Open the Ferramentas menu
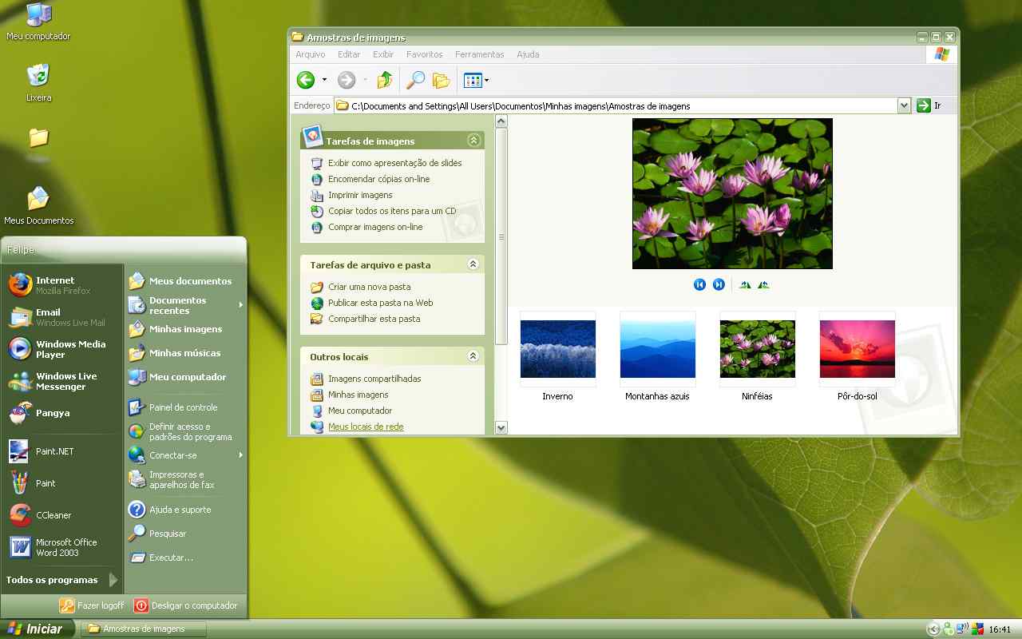 tap(480, 54)
